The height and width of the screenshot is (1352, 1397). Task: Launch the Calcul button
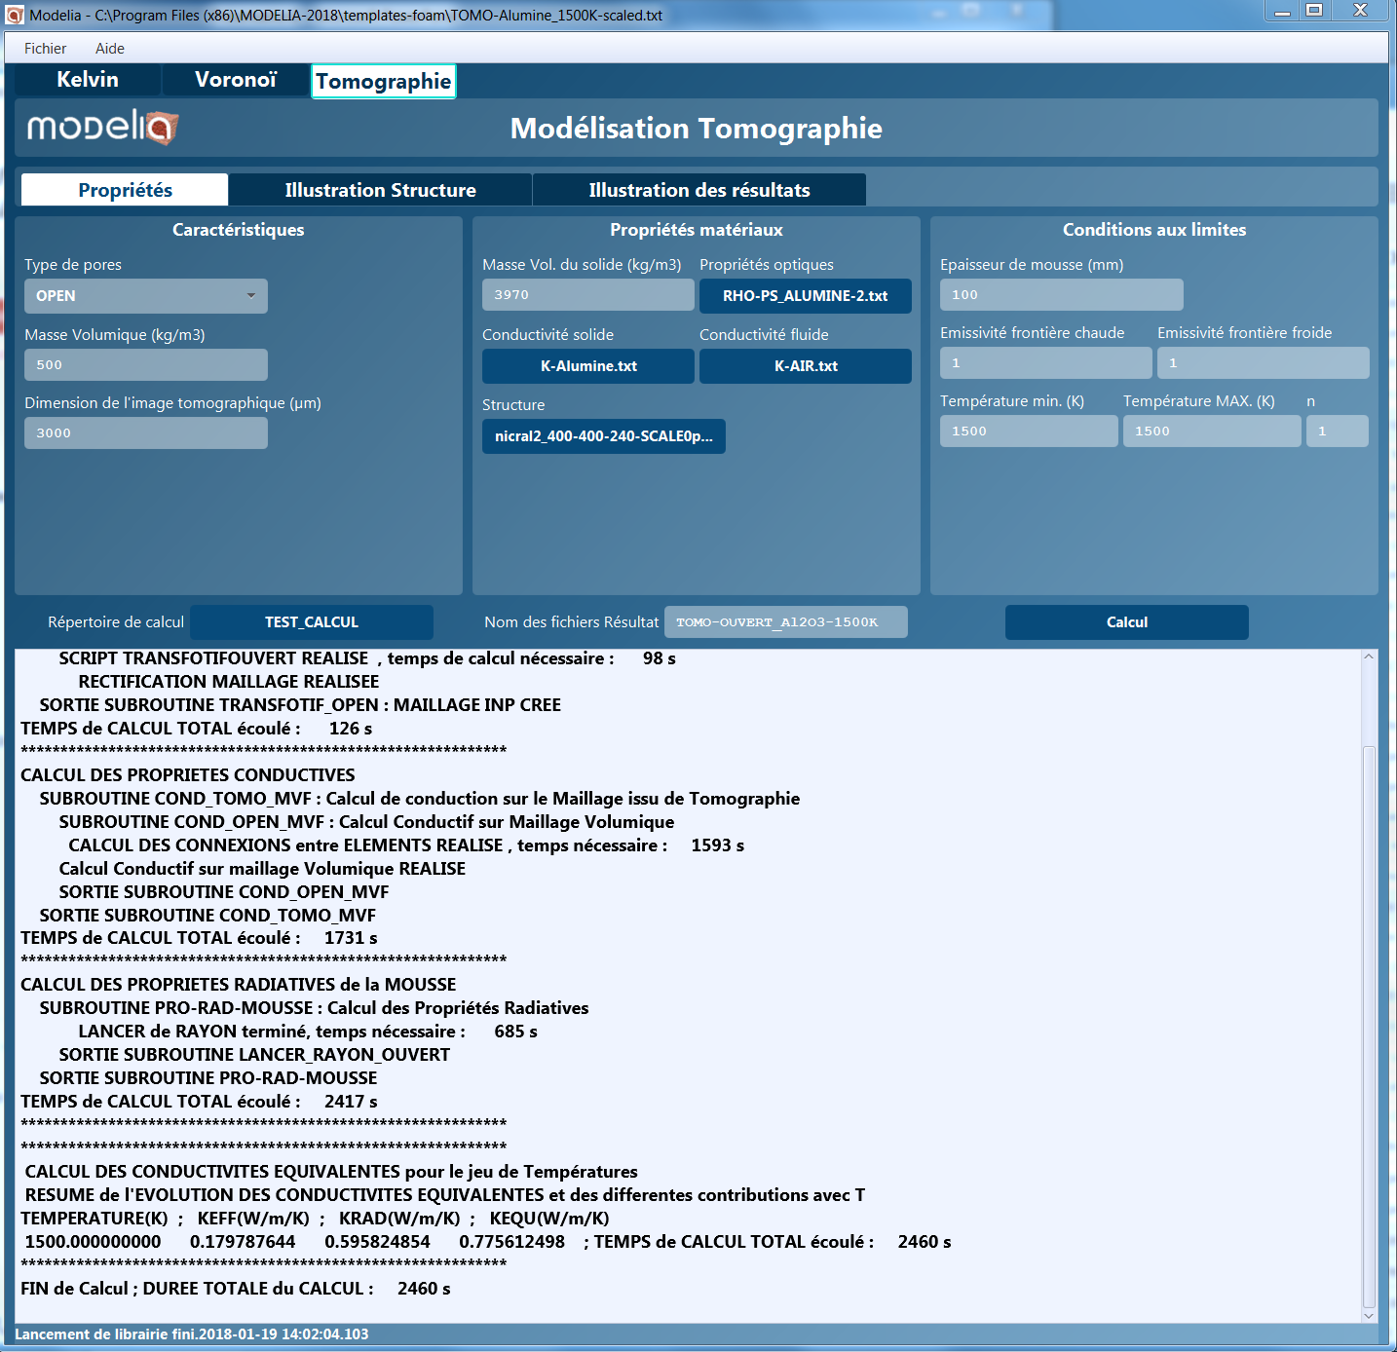pyautogui.click(x=1127, y=622)
